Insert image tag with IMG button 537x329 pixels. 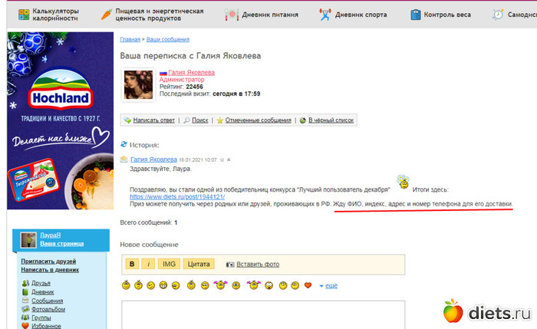(169, 265)
